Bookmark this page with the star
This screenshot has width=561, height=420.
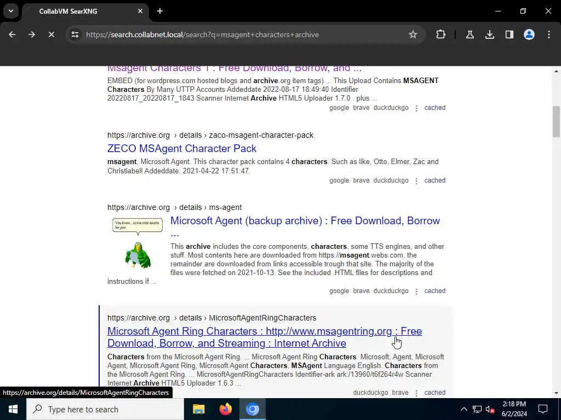[413, 34]
